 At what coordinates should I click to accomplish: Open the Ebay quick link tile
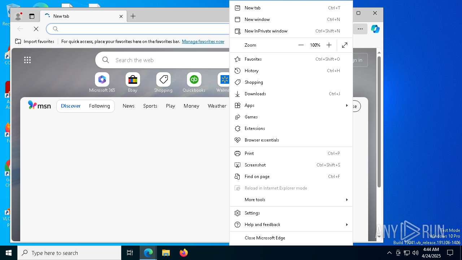(132, 83)
